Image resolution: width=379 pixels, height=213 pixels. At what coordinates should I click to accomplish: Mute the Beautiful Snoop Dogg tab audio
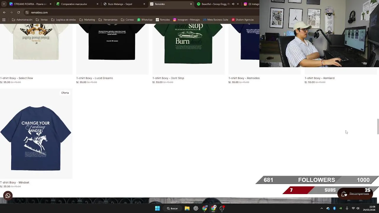click(233, 4)
